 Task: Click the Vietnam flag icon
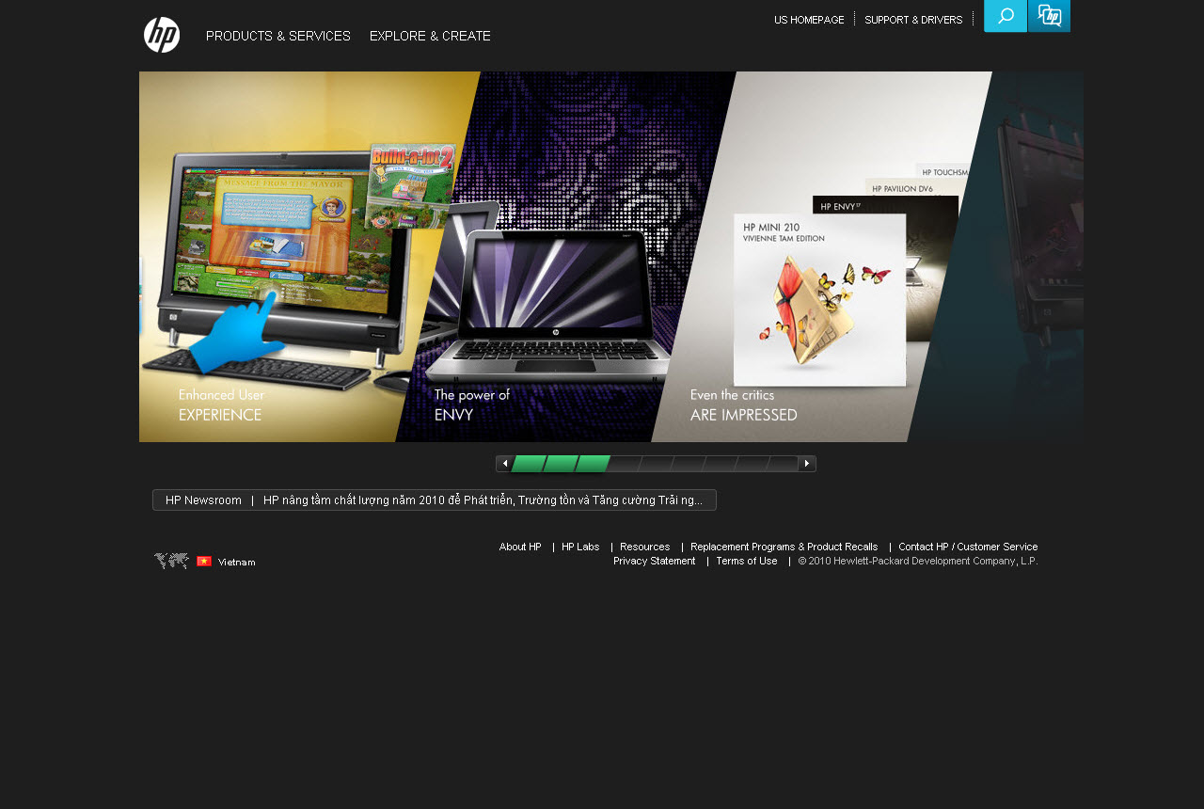204,562
